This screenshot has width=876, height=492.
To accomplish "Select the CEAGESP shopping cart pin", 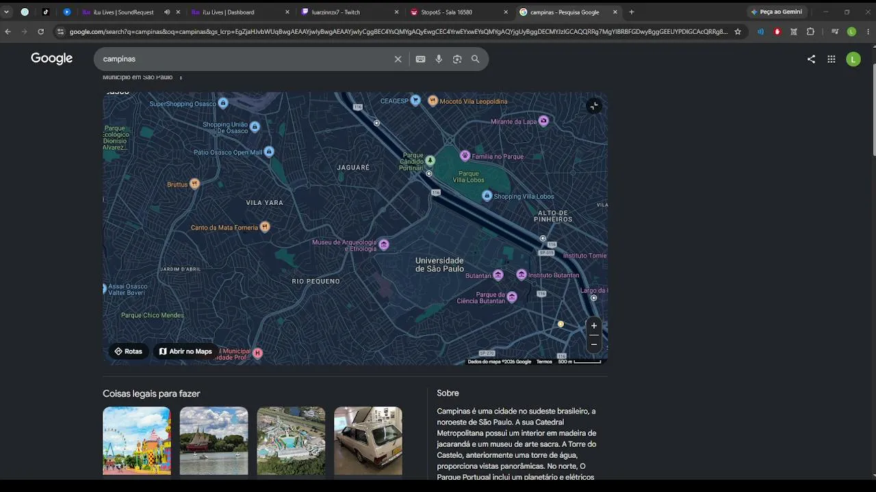I will [415, 100].
